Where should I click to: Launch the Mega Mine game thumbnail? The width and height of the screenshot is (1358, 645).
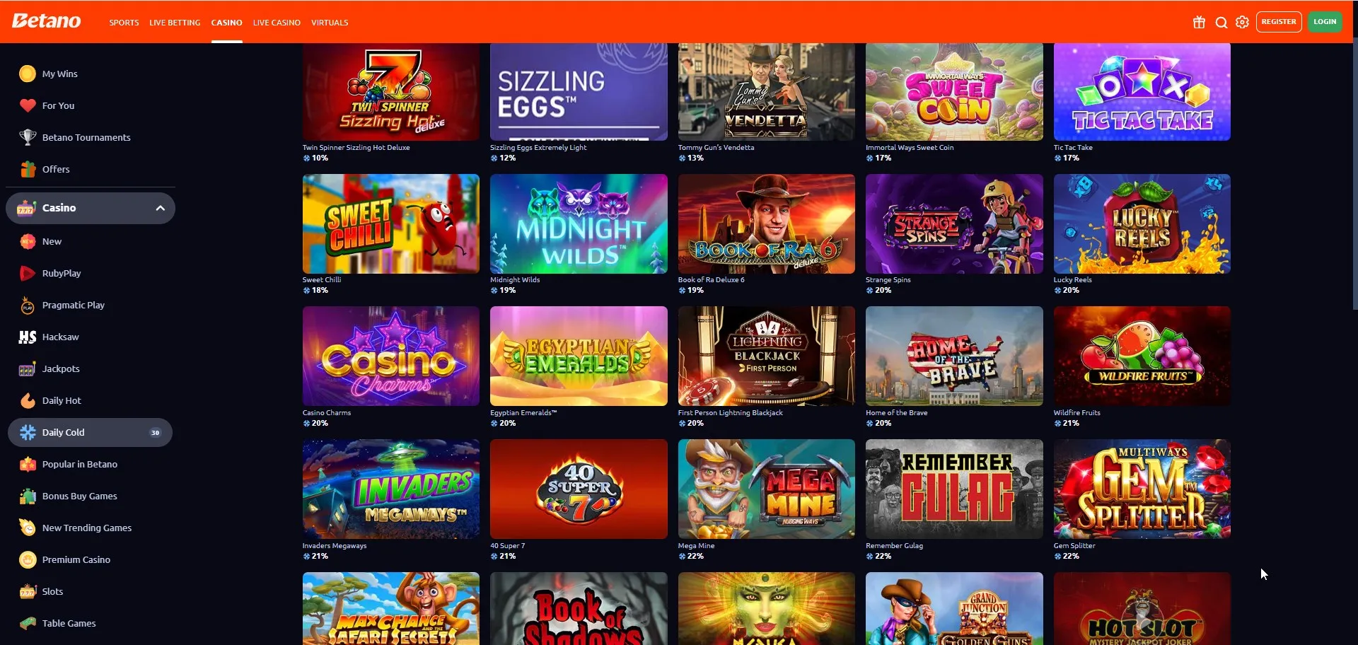(766, 489)
